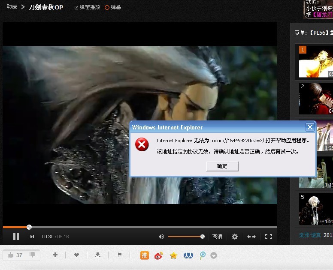The width and height of the screenshot is (333, 270).
Task: Open the playlist thumbnail timed 1:28
Action: (x=325, y=135)
